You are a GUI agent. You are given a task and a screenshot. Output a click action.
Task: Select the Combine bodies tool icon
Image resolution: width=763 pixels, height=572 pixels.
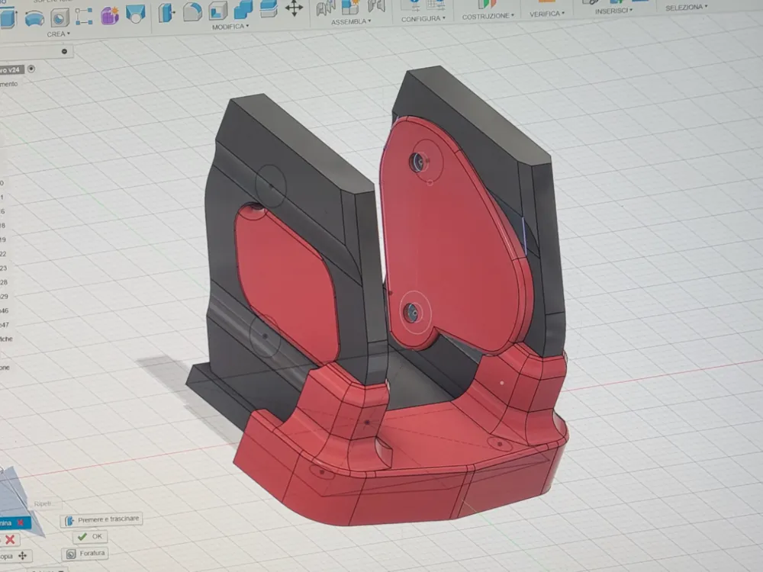coord(243,8)
